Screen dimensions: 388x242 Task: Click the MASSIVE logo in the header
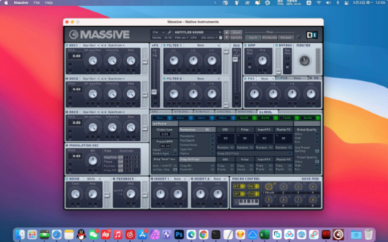pyautogui.click(x=99, y=35)
